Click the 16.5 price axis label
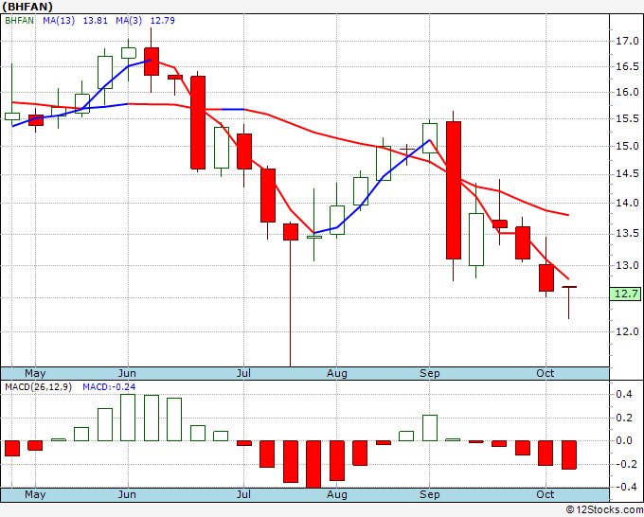This screenshot has height=517, width=644. click(627, 66)
